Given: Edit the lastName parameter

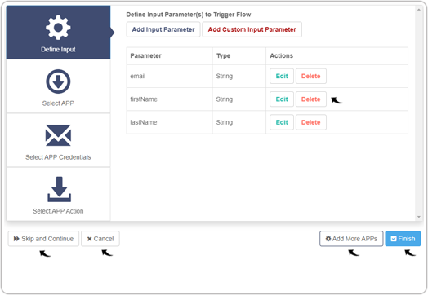Looking at the screenshot, I should (x=282, y=122).
